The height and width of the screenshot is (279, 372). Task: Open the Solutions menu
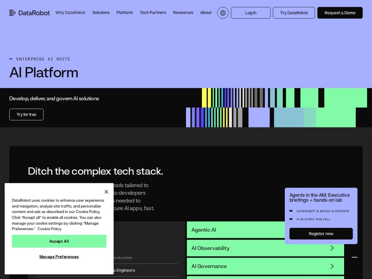101,12
